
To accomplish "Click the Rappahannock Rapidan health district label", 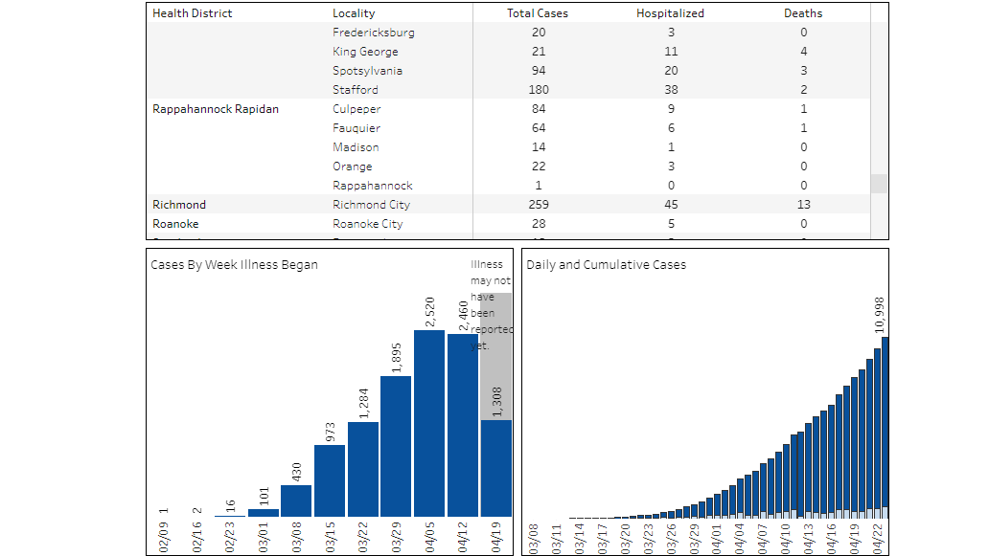I will point(216,109).
